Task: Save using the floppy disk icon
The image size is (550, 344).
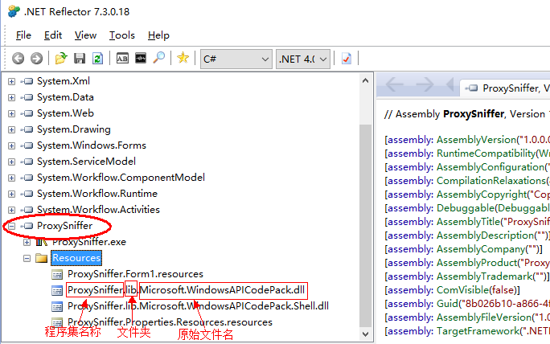Action: (x=80, y=58)
